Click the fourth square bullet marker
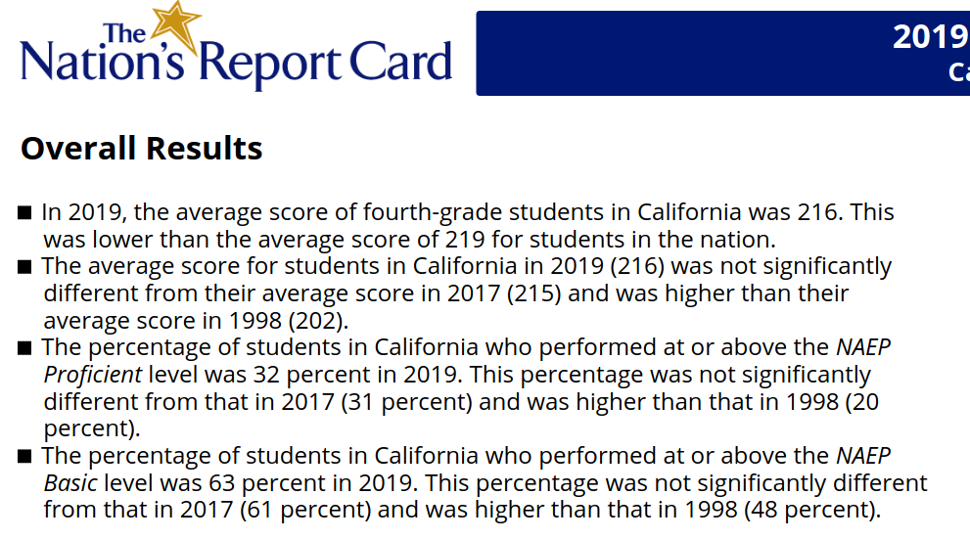Image resolution: width=970 pixels, height=540 pixels. point(25,456)
